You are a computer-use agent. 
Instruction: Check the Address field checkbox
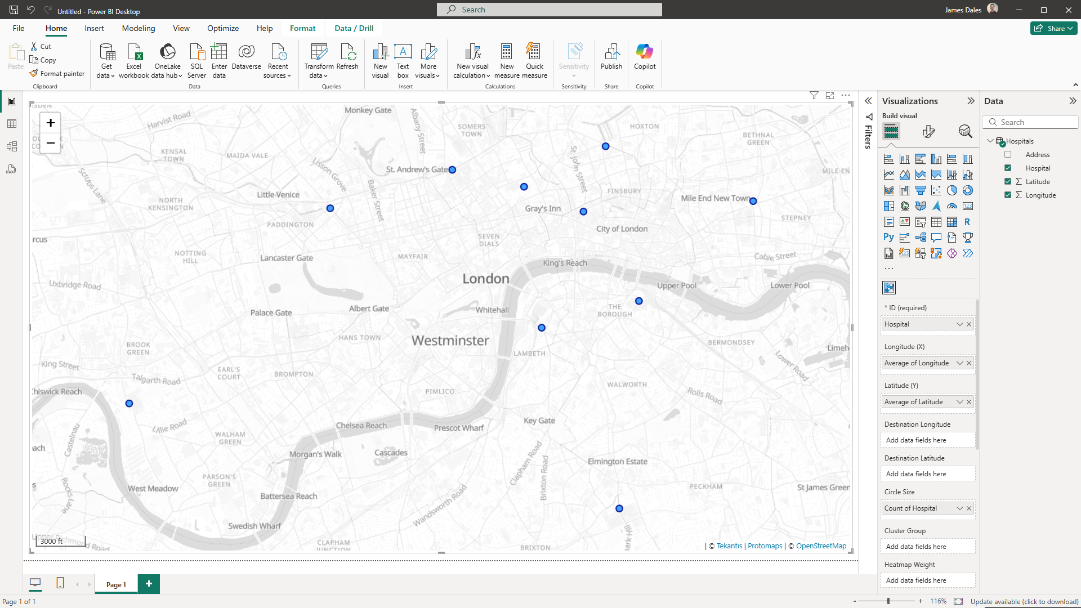click(x=1008, y=155)
